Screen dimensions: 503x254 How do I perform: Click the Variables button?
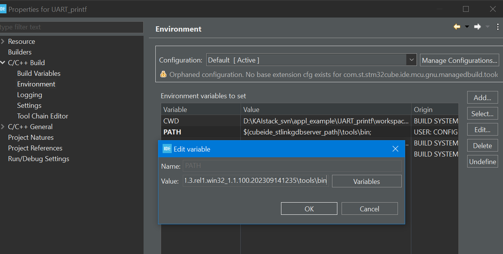[366, 181]
